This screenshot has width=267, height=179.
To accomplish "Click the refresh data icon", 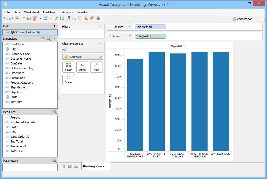I will coord(46,18).
